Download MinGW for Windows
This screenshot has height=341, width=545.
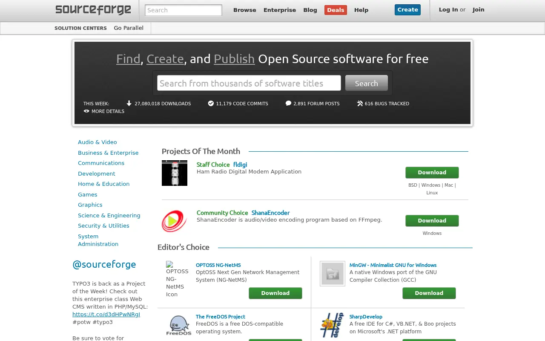429,293
